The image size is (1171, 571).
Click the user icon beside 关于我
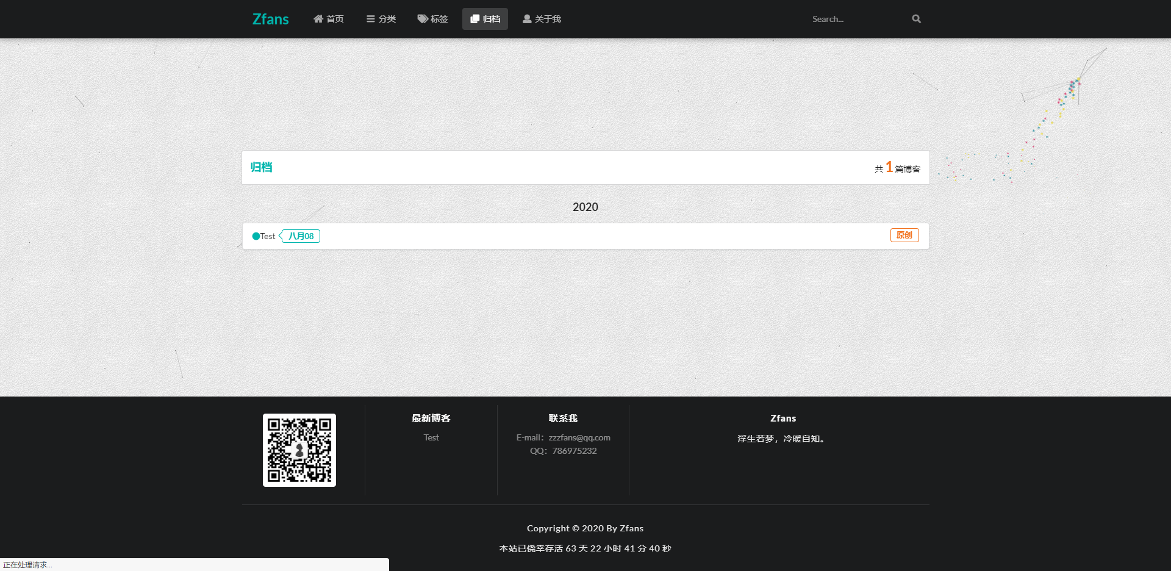(527, 19)
